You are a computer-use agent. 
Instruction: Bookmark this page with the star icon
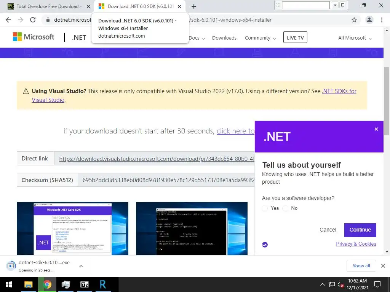coord(354,20)
